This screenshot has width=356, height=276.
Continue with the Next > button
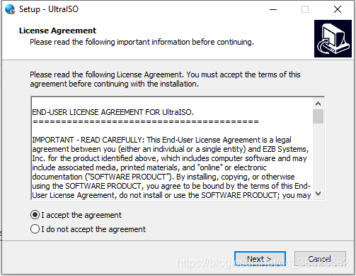point(260,259)
